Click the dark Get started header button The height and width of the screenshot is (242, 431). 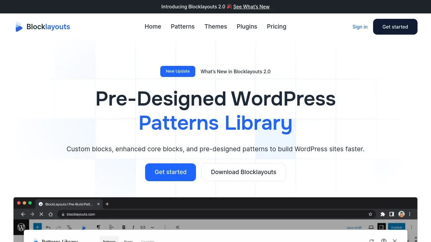(x=395, y=27)
